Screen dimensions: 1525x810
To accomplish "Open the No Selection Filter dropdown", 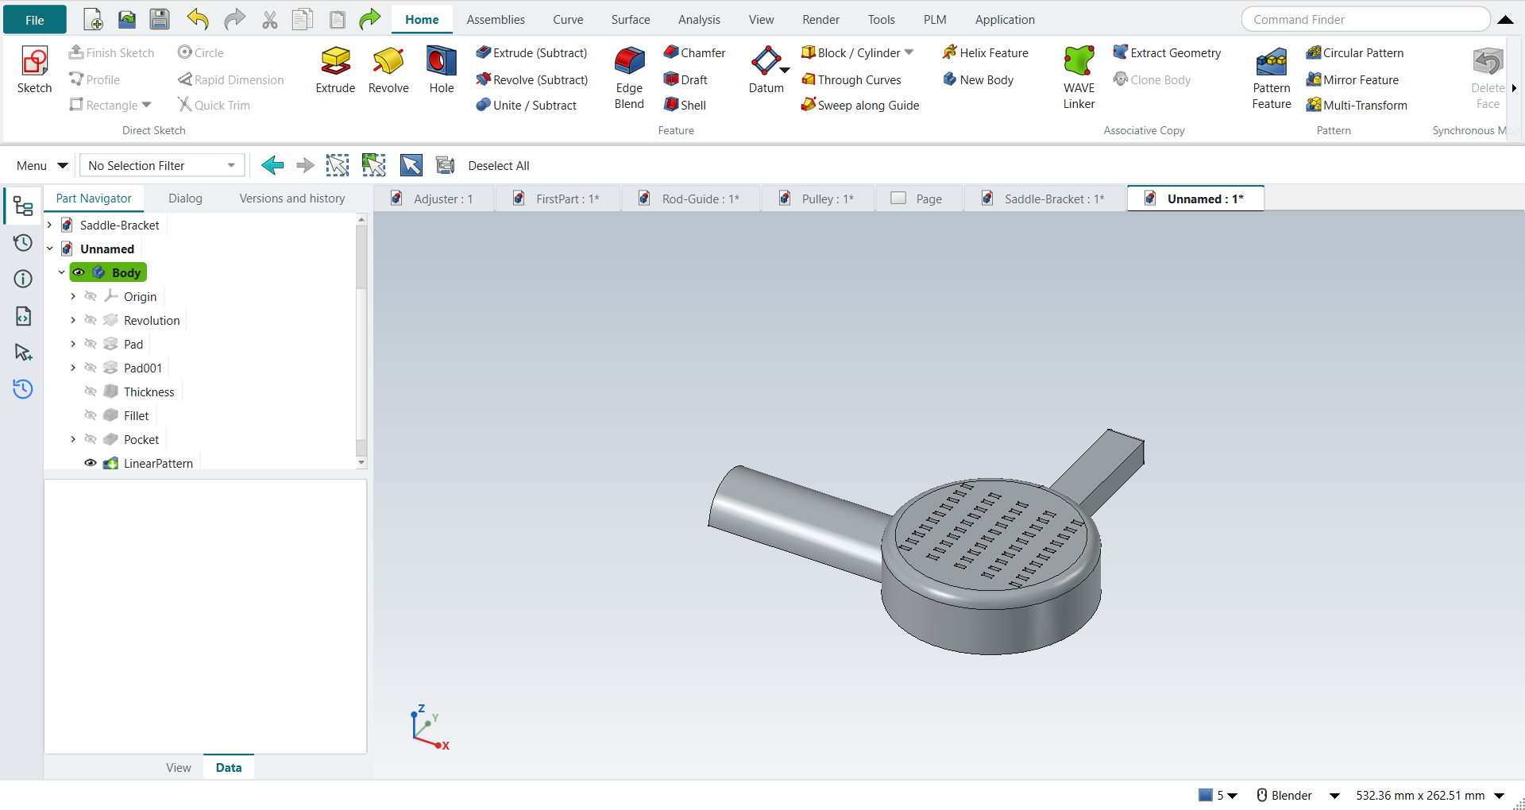I will click(x=162, y=165).
